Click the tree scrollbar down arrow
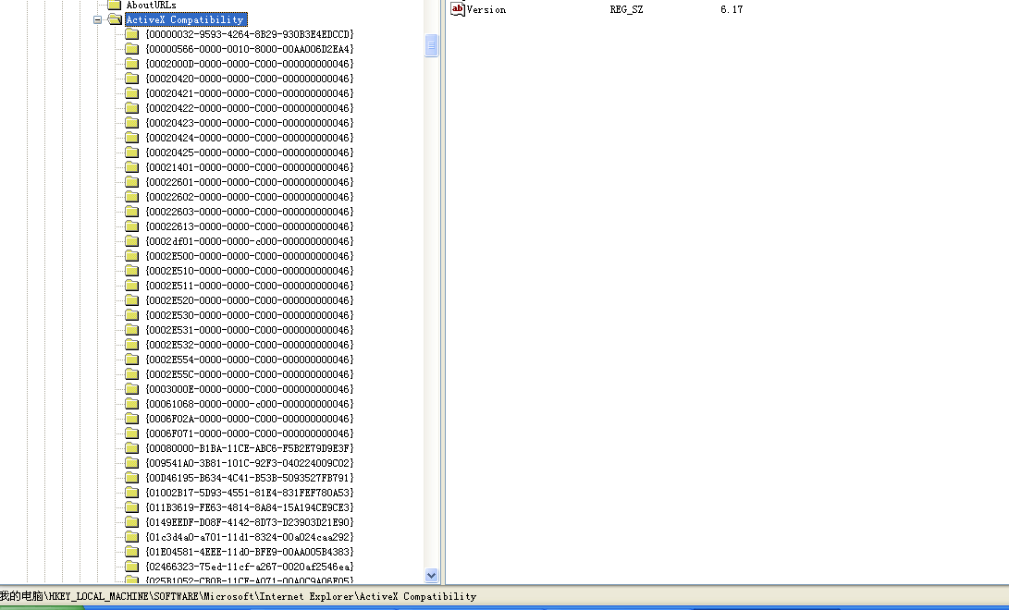The image size is (1009, 610). coord(431,574)
